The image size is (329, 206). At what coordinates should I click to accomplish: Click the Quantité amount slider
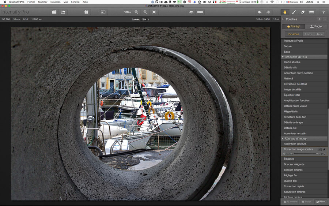tap(306, 154)
